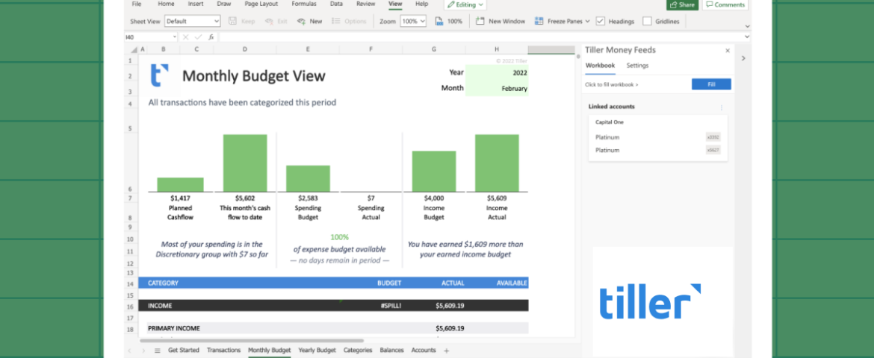Switch to the Insert ribbon tab

196,4
